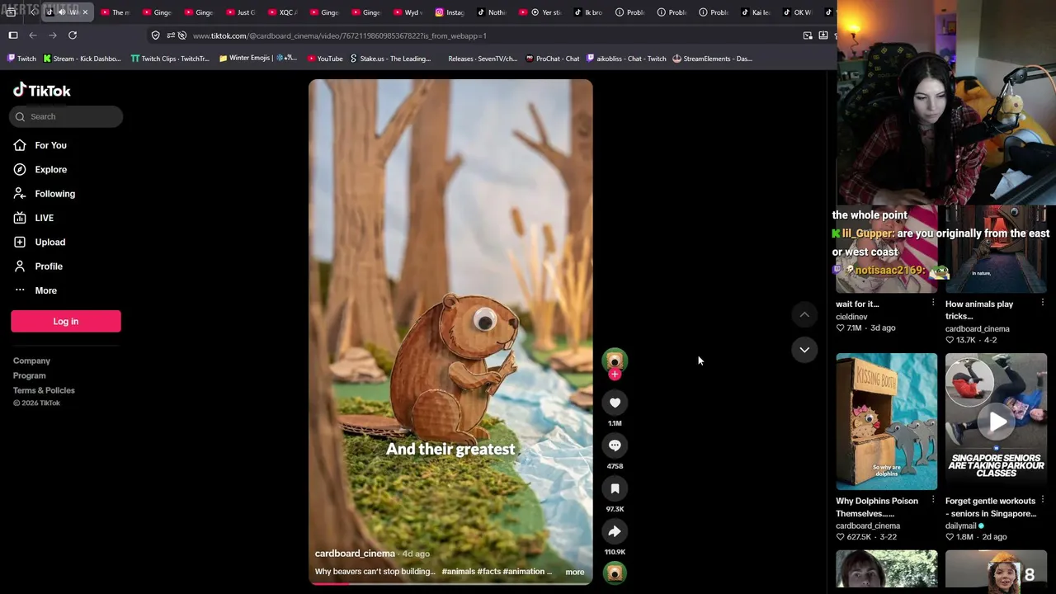The height and width of the screenshot is (594, 1056).
Task: Close the active TikTok tab
Action: tap(84, 12)
